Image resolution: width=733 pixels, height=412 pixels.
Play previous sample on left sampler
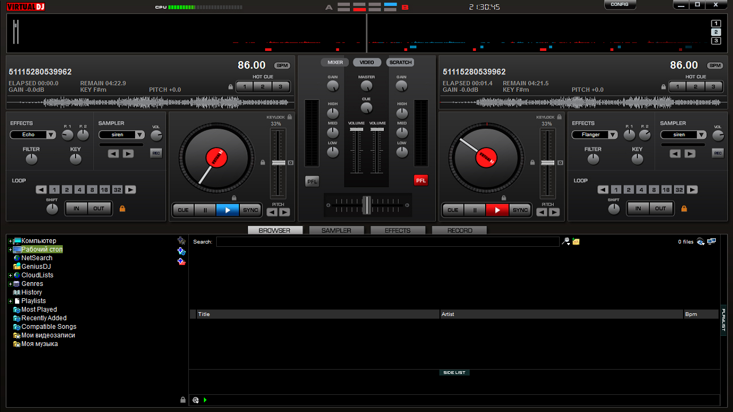click(x=113, y=153)
